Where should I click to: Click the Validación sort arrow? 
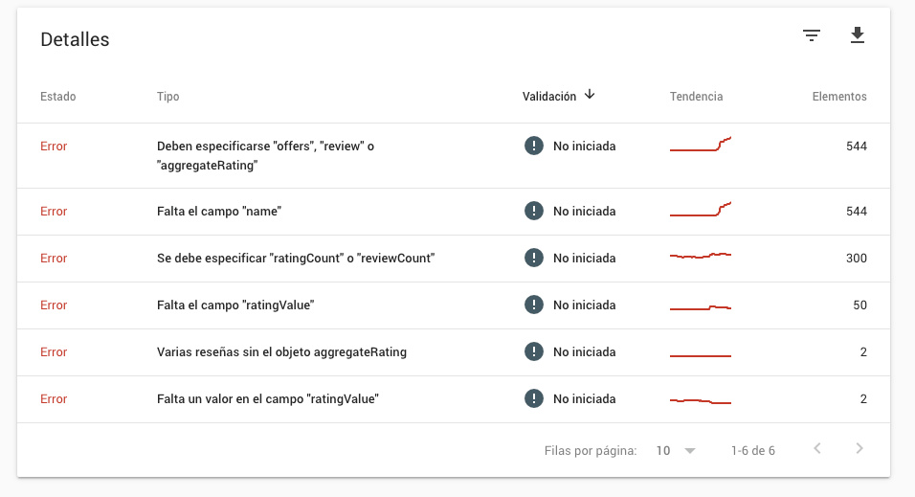tap(590, 95)
